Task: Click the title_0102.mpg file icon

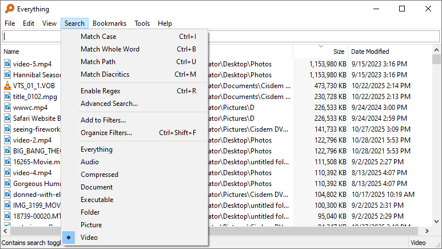Action: click(x=7, y=97)
